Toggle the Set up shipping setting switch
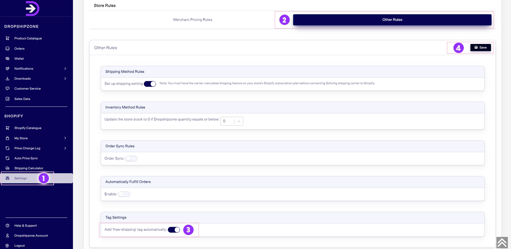The width and height of the screenshot is (511, 249). point(150,84)
